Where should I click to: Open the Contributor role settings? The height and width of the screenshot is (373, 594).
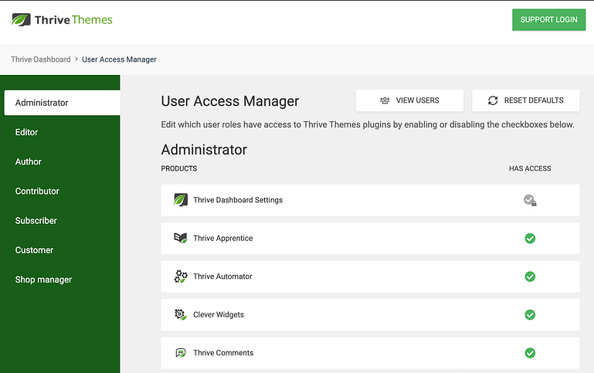pos(37,192)
